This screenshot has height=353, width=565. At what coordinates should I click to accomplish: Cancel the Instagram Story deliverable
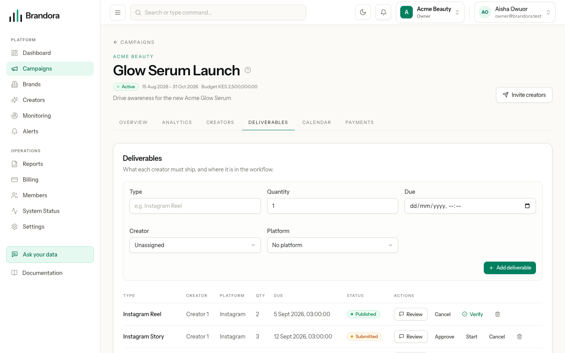tap(497, 337)
